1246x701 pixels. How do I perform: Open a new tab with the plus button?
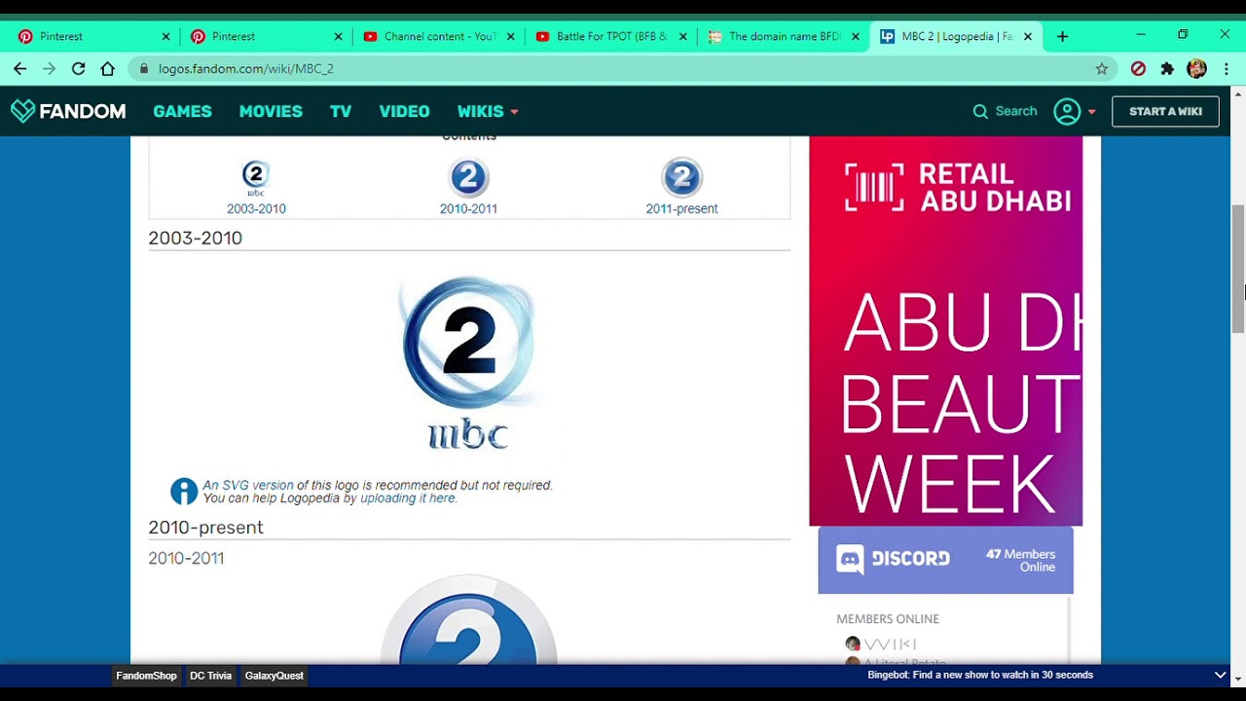(1062, 37)
